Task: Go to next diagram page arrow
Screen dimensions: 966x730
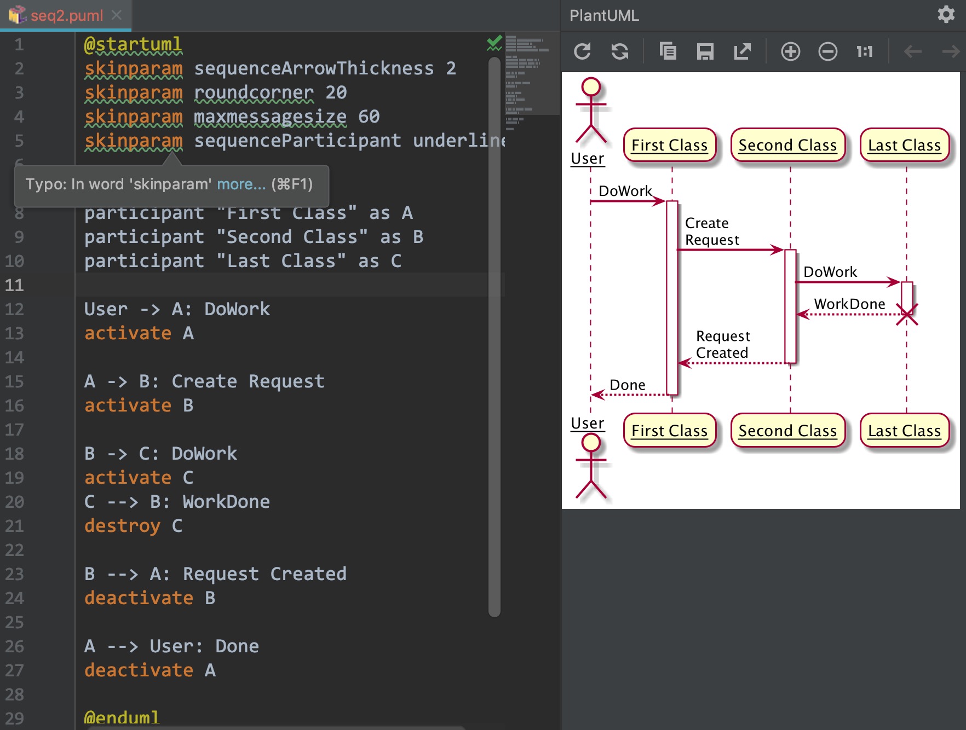Action: point(951,51)
